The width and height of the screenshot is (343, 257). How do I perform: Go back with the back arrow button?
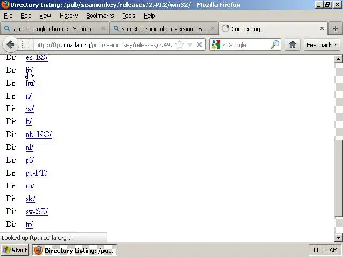tap(10, 45)
